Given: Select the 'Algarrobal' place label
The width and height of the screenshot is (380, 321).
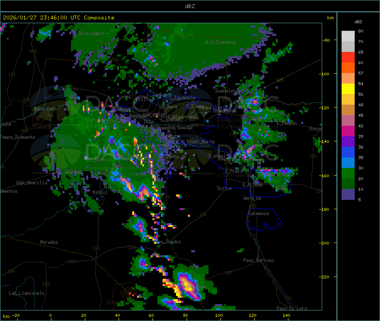Looking at the screenshot, I should (185, 117).
